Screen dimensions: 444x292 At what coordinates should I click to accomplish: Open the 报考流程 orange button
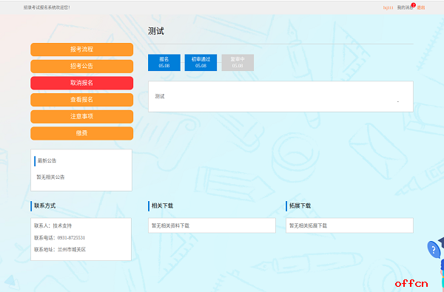[82, 50]
